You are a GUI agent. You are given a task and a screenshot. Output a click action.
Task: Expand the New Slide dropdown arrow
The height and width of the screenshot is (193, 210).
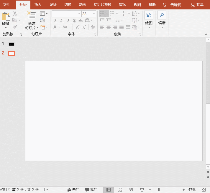coord(38,28)
